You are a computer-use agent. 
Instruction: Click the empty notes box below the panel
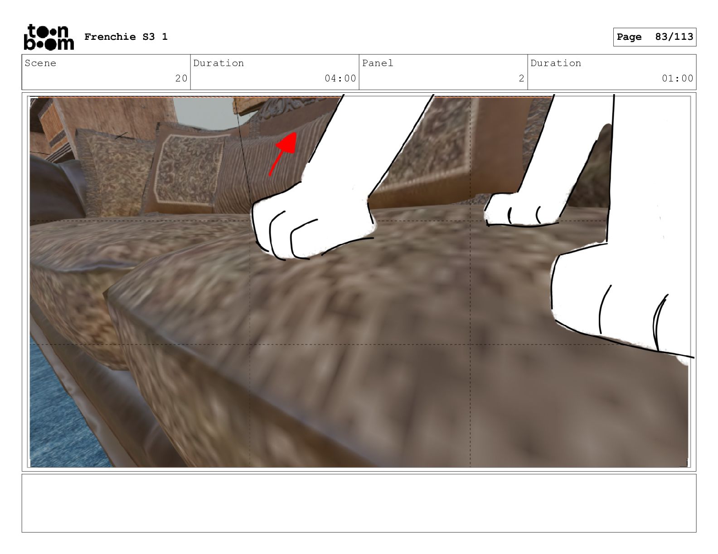359,503
